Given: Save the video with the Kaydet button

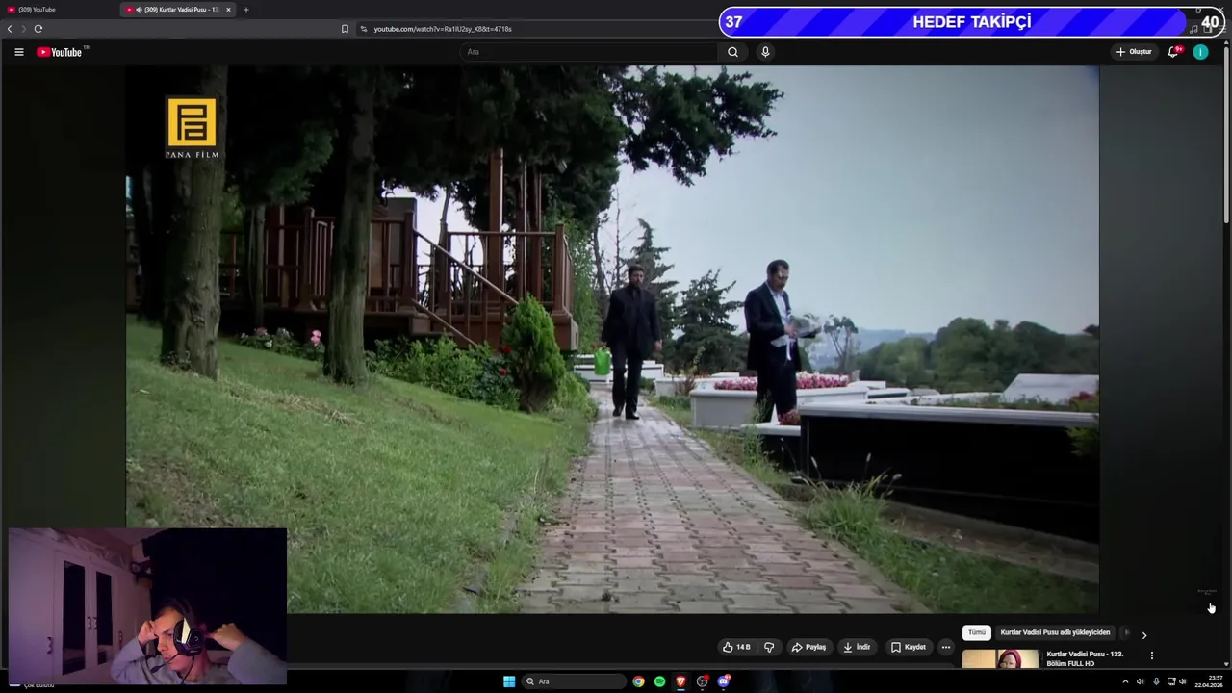Looking at the screenshot, I should click(908, 647).
